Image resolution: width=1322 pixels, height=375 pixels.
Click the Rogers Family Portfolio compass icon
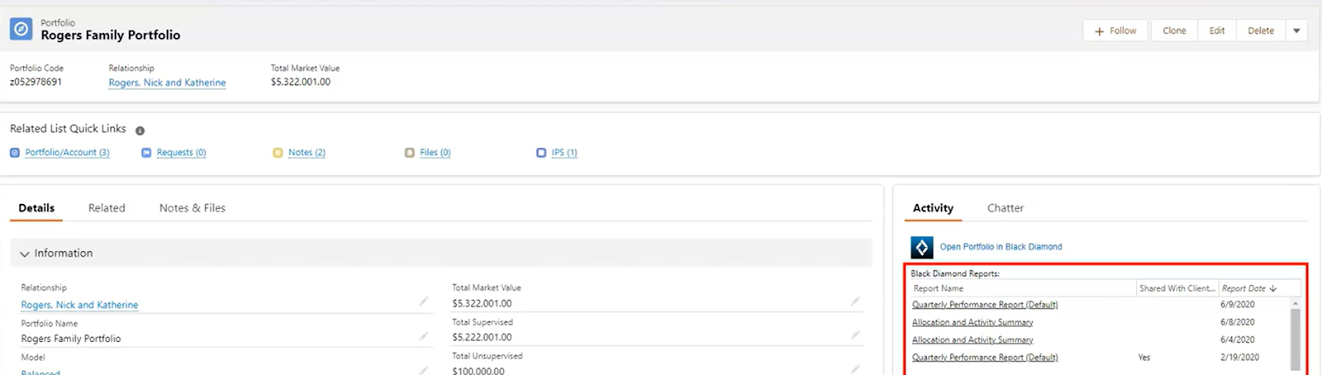pos(21,29)
